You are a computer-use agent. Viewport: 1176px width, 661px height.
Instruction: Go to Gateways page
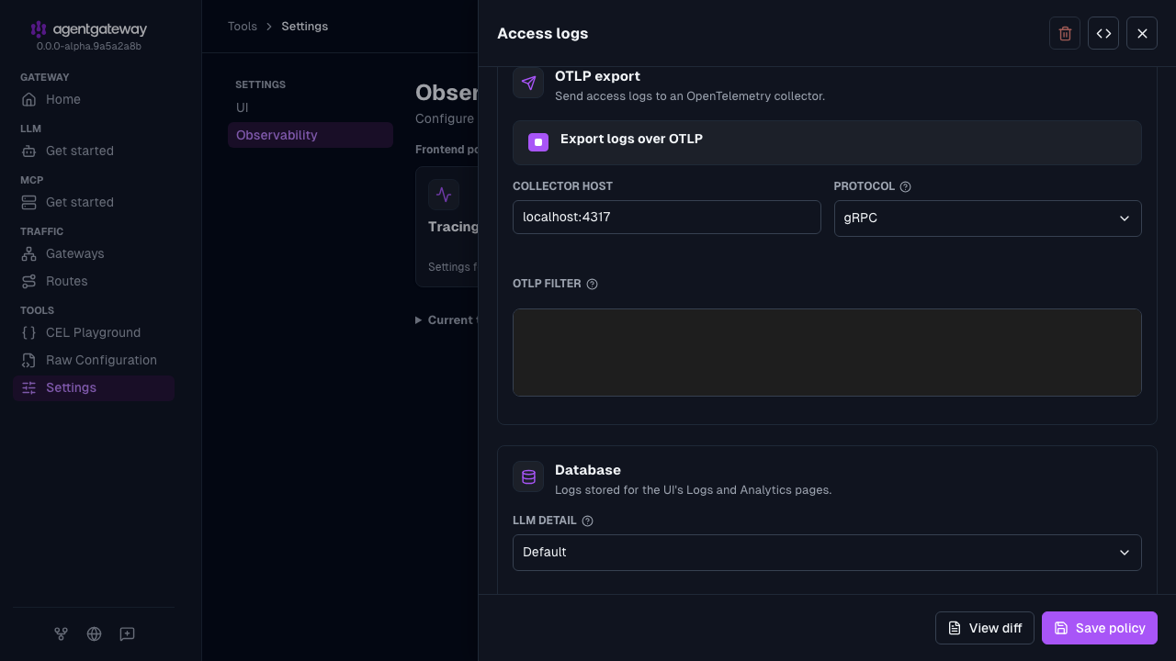pyautogui.click(x=94, y=253)
